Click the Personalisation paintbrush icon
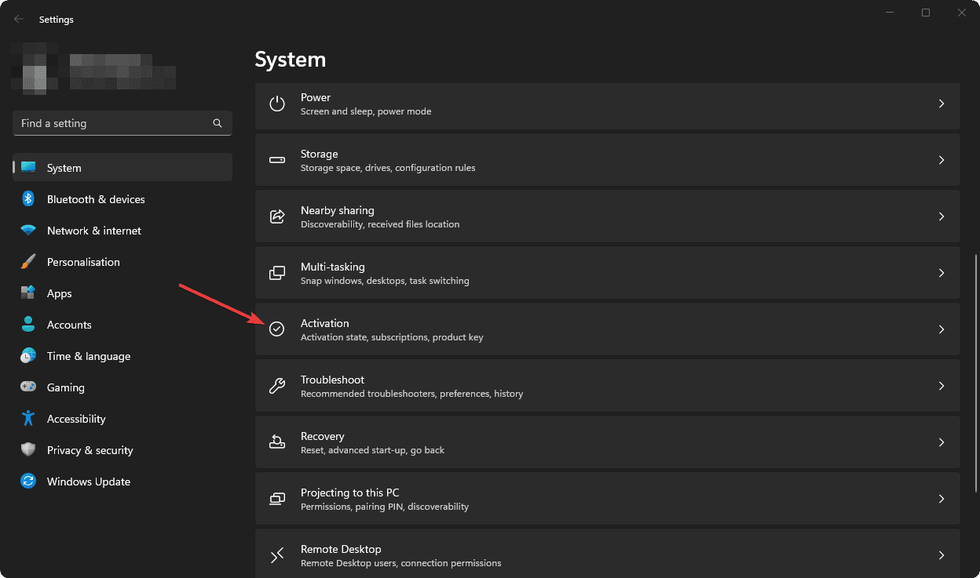This screenshot has width=980, height=578. 28,261
